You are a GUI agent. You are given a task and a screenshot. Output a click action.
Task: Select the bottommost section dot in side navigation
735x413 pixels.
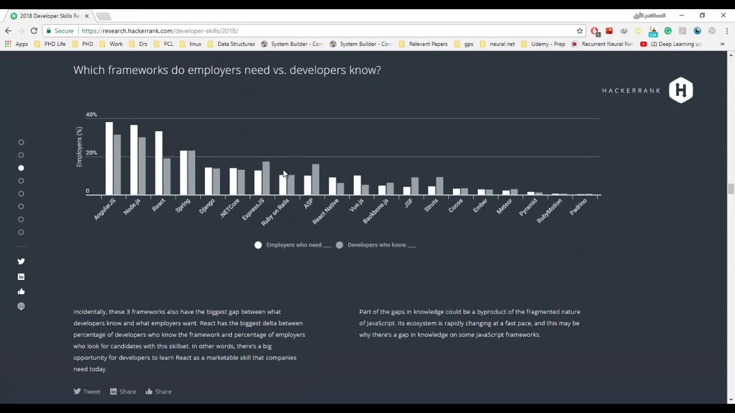[21, 232]
